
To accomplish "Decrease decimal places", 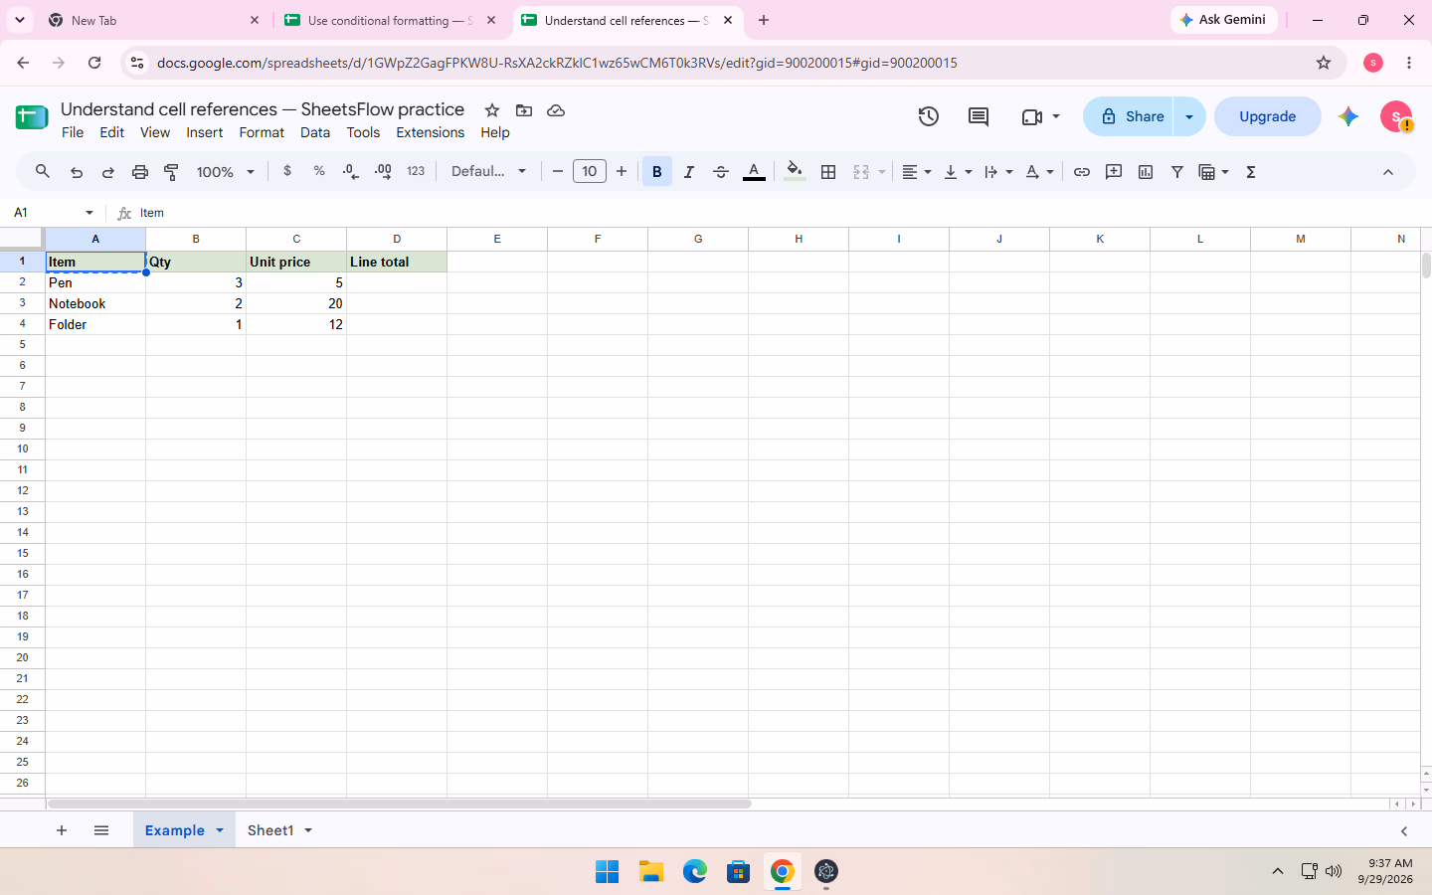I will pyautogui.click(x=350, y=171).
